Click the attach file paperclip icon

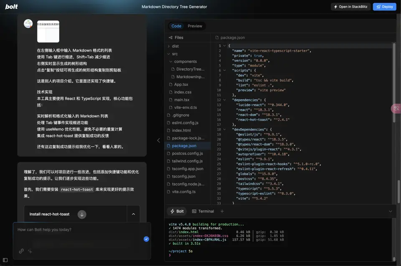tap(21, 251)
